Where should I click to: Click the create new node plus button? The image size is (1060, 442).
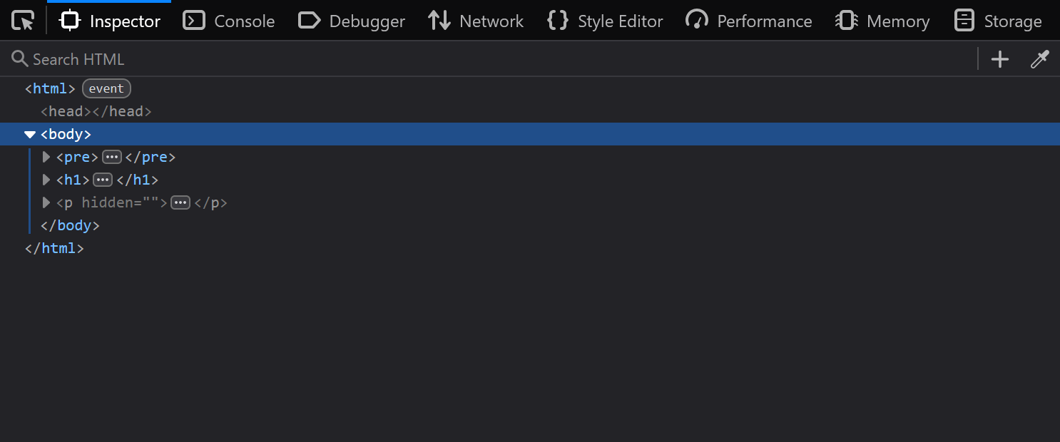999,59
